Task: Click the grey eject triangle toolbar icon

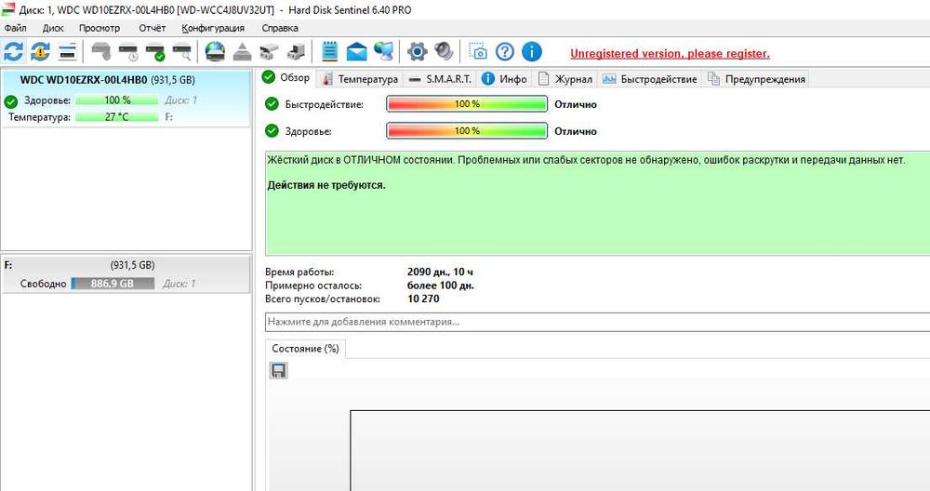Action: [x=242, y=52]
